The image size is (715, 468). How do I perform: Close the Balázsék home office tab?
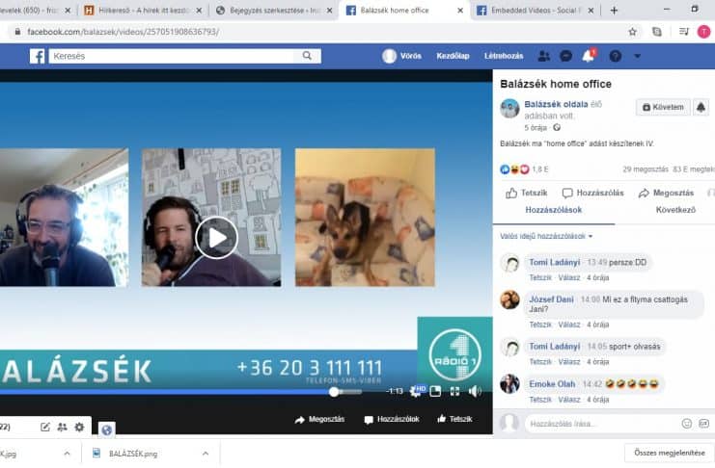(460, 10)
